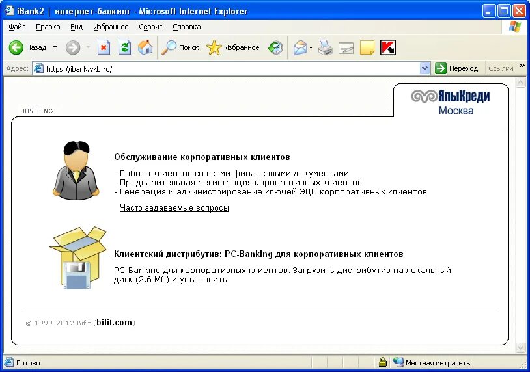Switch language to RUS

27,111
